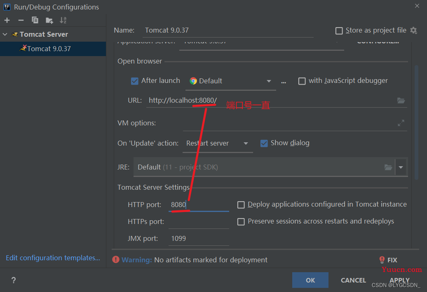
Task: Click FIX to resolve the warning
Action: tap(392, 260)
